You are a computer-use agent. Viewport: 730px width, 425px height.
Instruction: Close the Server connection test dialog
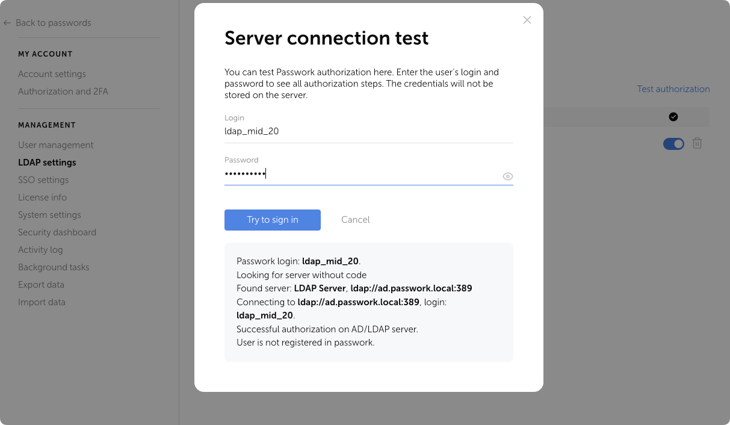pos(527,20)
